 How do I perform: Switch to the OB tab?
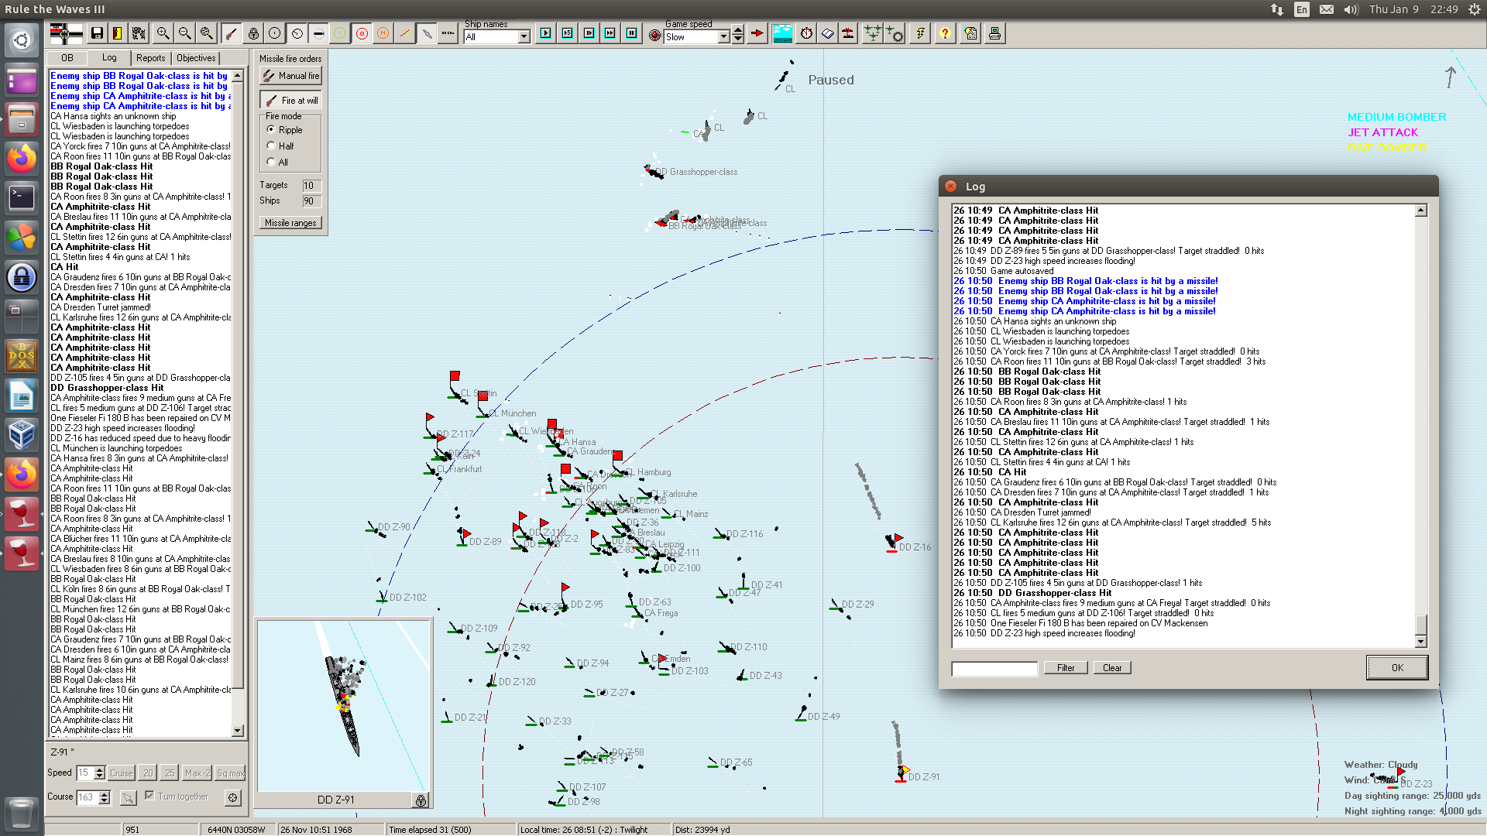click(x=67, y=58)
